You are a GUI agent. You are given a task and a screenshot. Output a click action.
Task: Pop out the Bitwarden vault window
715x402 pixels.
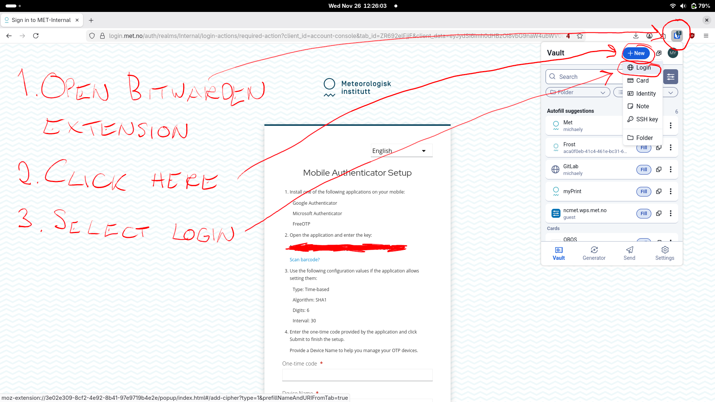point(659,53)
